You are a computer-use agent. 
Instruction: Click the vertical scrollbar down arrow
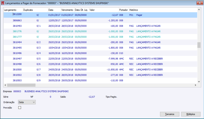click(199, 82)
